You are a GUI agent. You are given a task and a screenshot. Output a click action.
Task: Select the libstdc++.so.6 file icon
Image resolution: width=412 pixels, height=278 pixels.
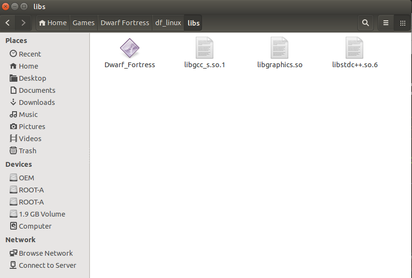coord(354,48)
